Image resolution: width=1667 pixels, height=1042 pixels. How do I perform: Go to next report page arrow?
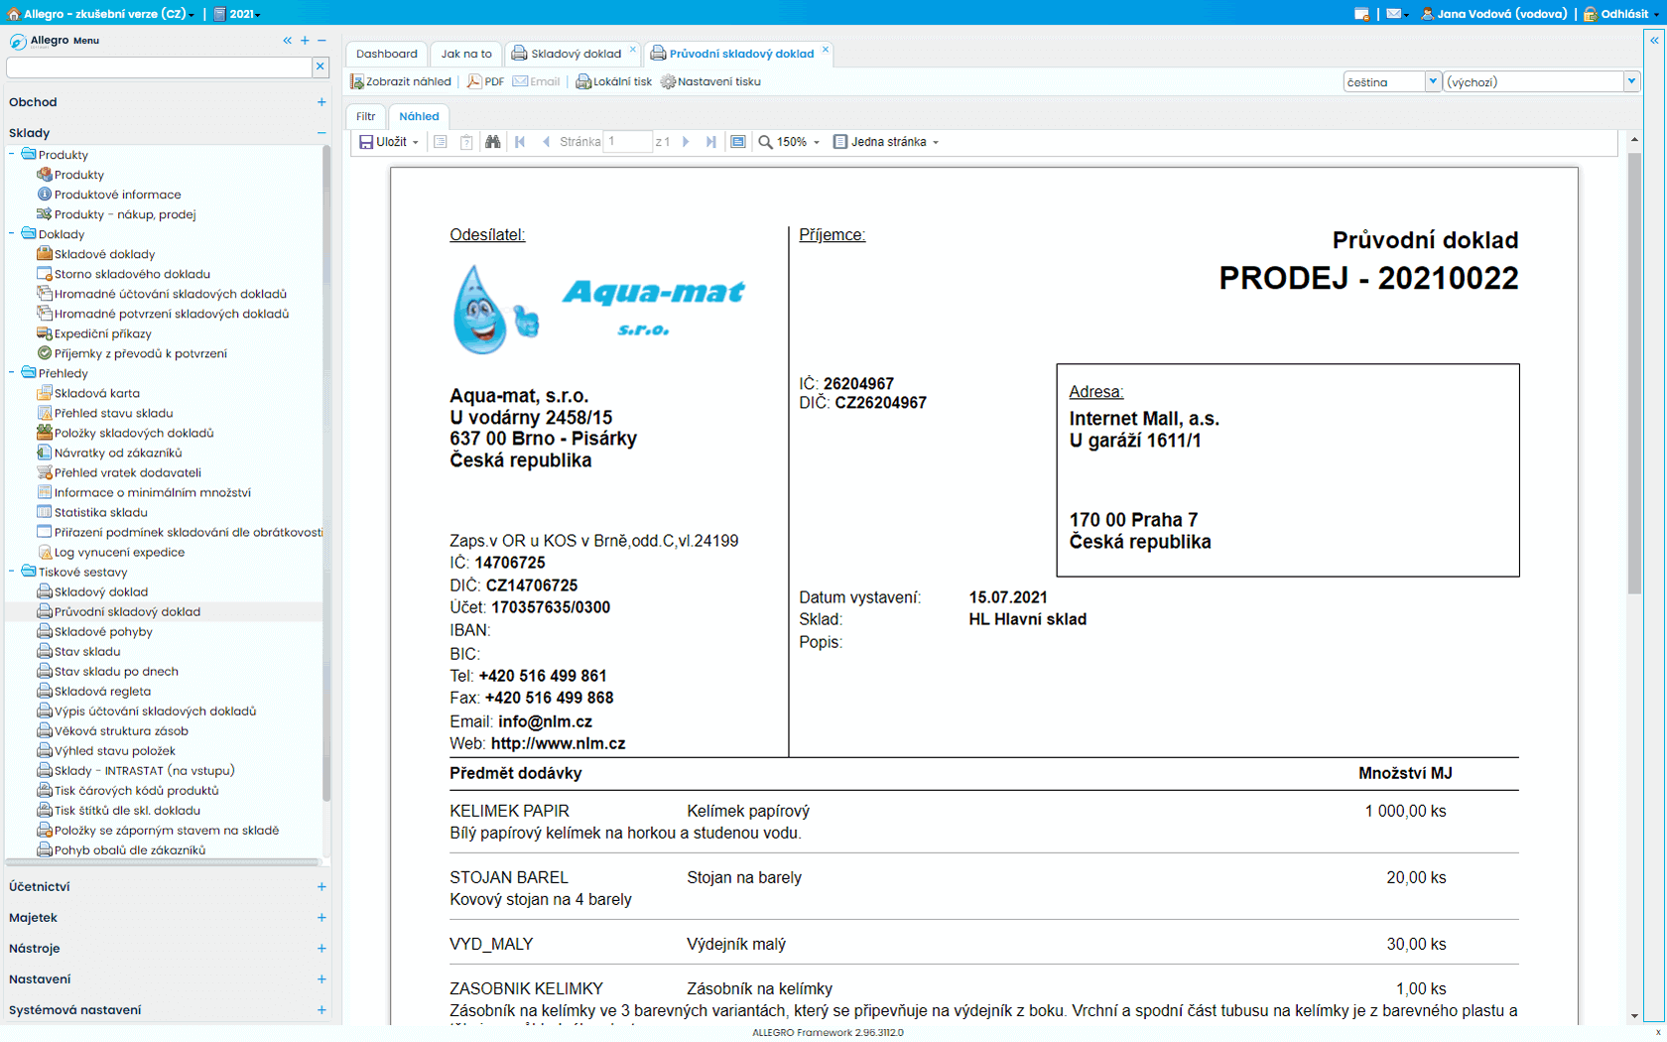pyautogui.click(x=686, y=142)
